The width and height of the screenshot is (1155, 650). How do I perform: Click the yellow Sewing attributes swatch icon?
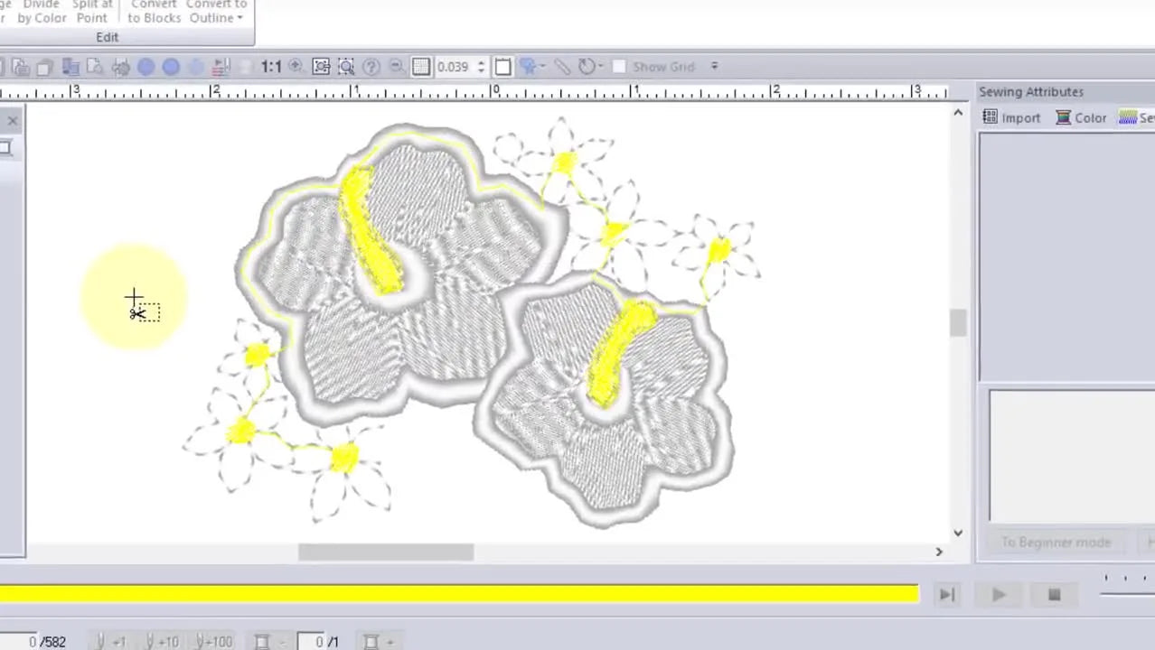coord(1127,117)
